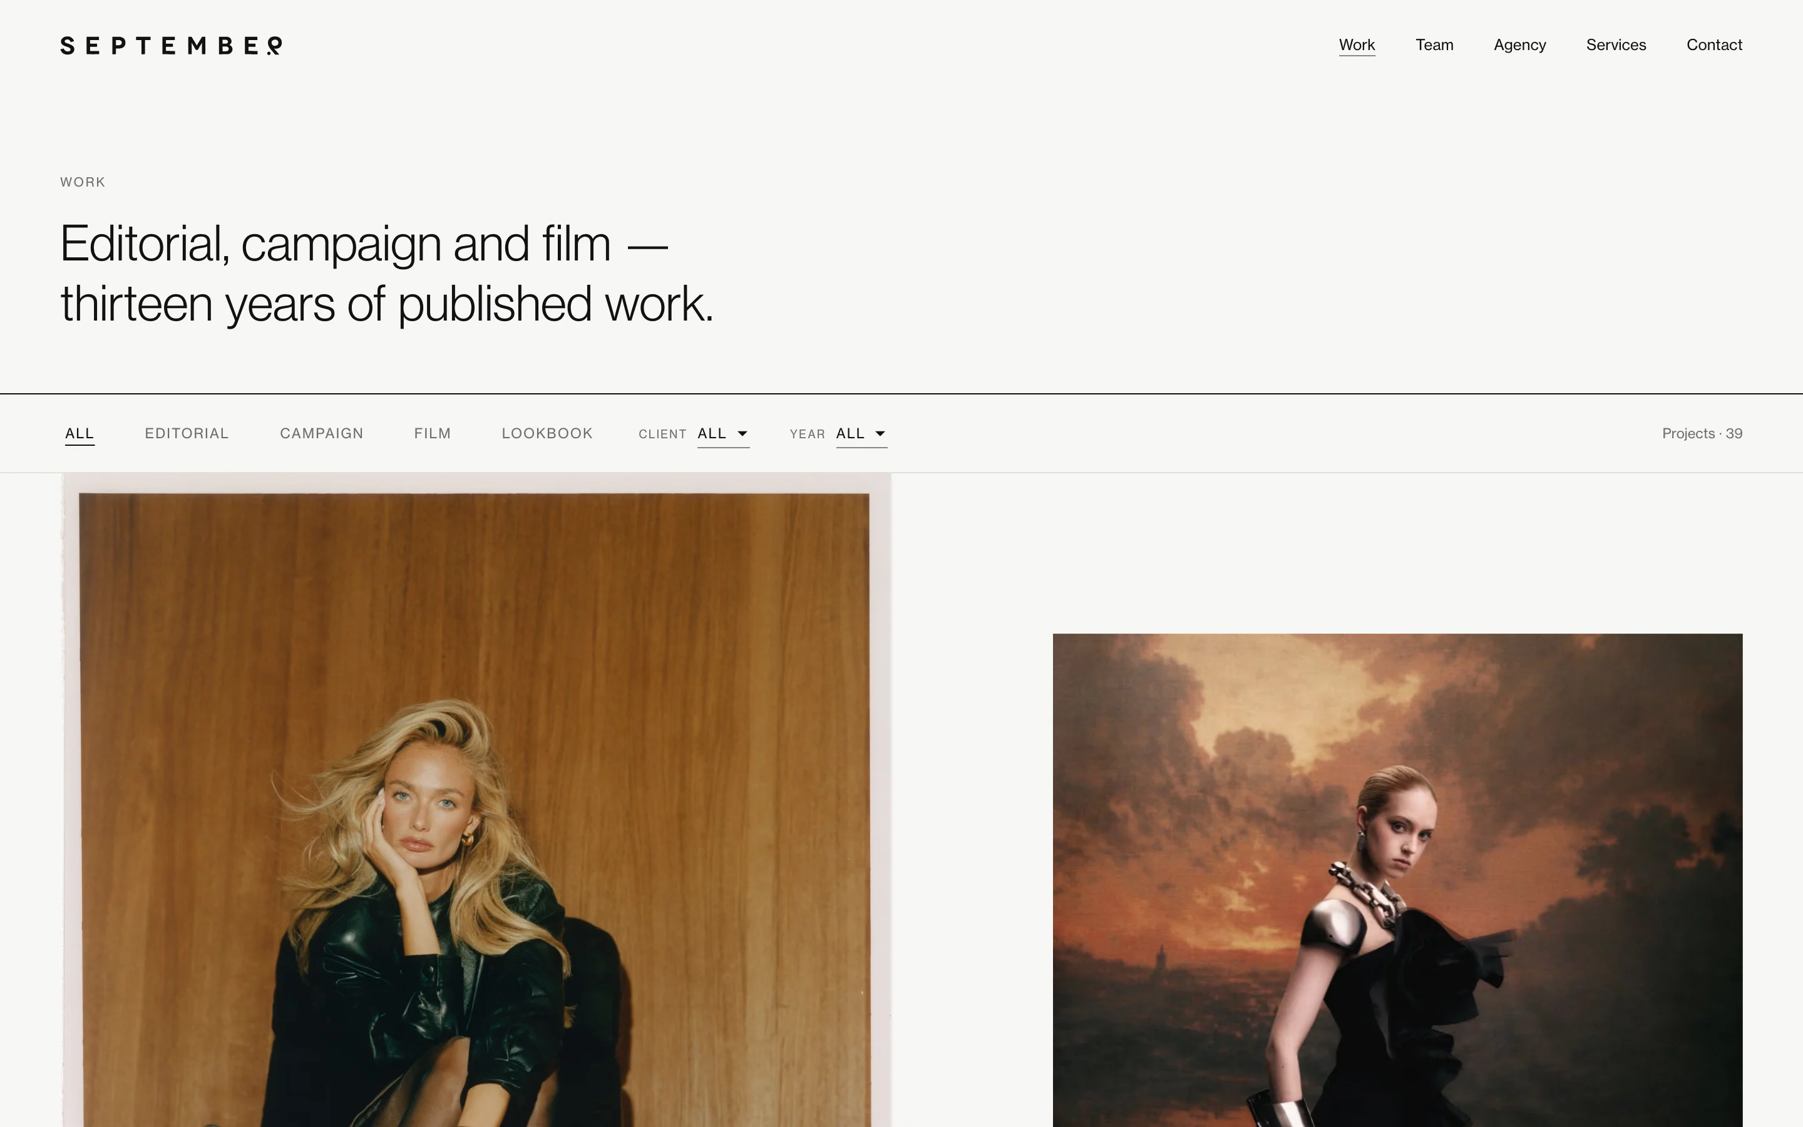Show only FILM projects
1803x1127 pixels.
click(433, 433)
